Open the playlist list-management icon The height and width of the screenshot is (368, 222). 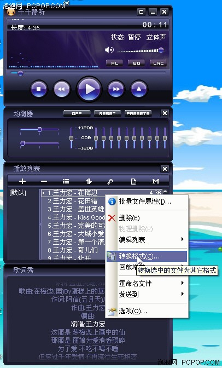pyautogui.click(x=66, y=181)
